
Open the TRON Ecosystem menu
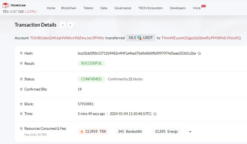151,8
